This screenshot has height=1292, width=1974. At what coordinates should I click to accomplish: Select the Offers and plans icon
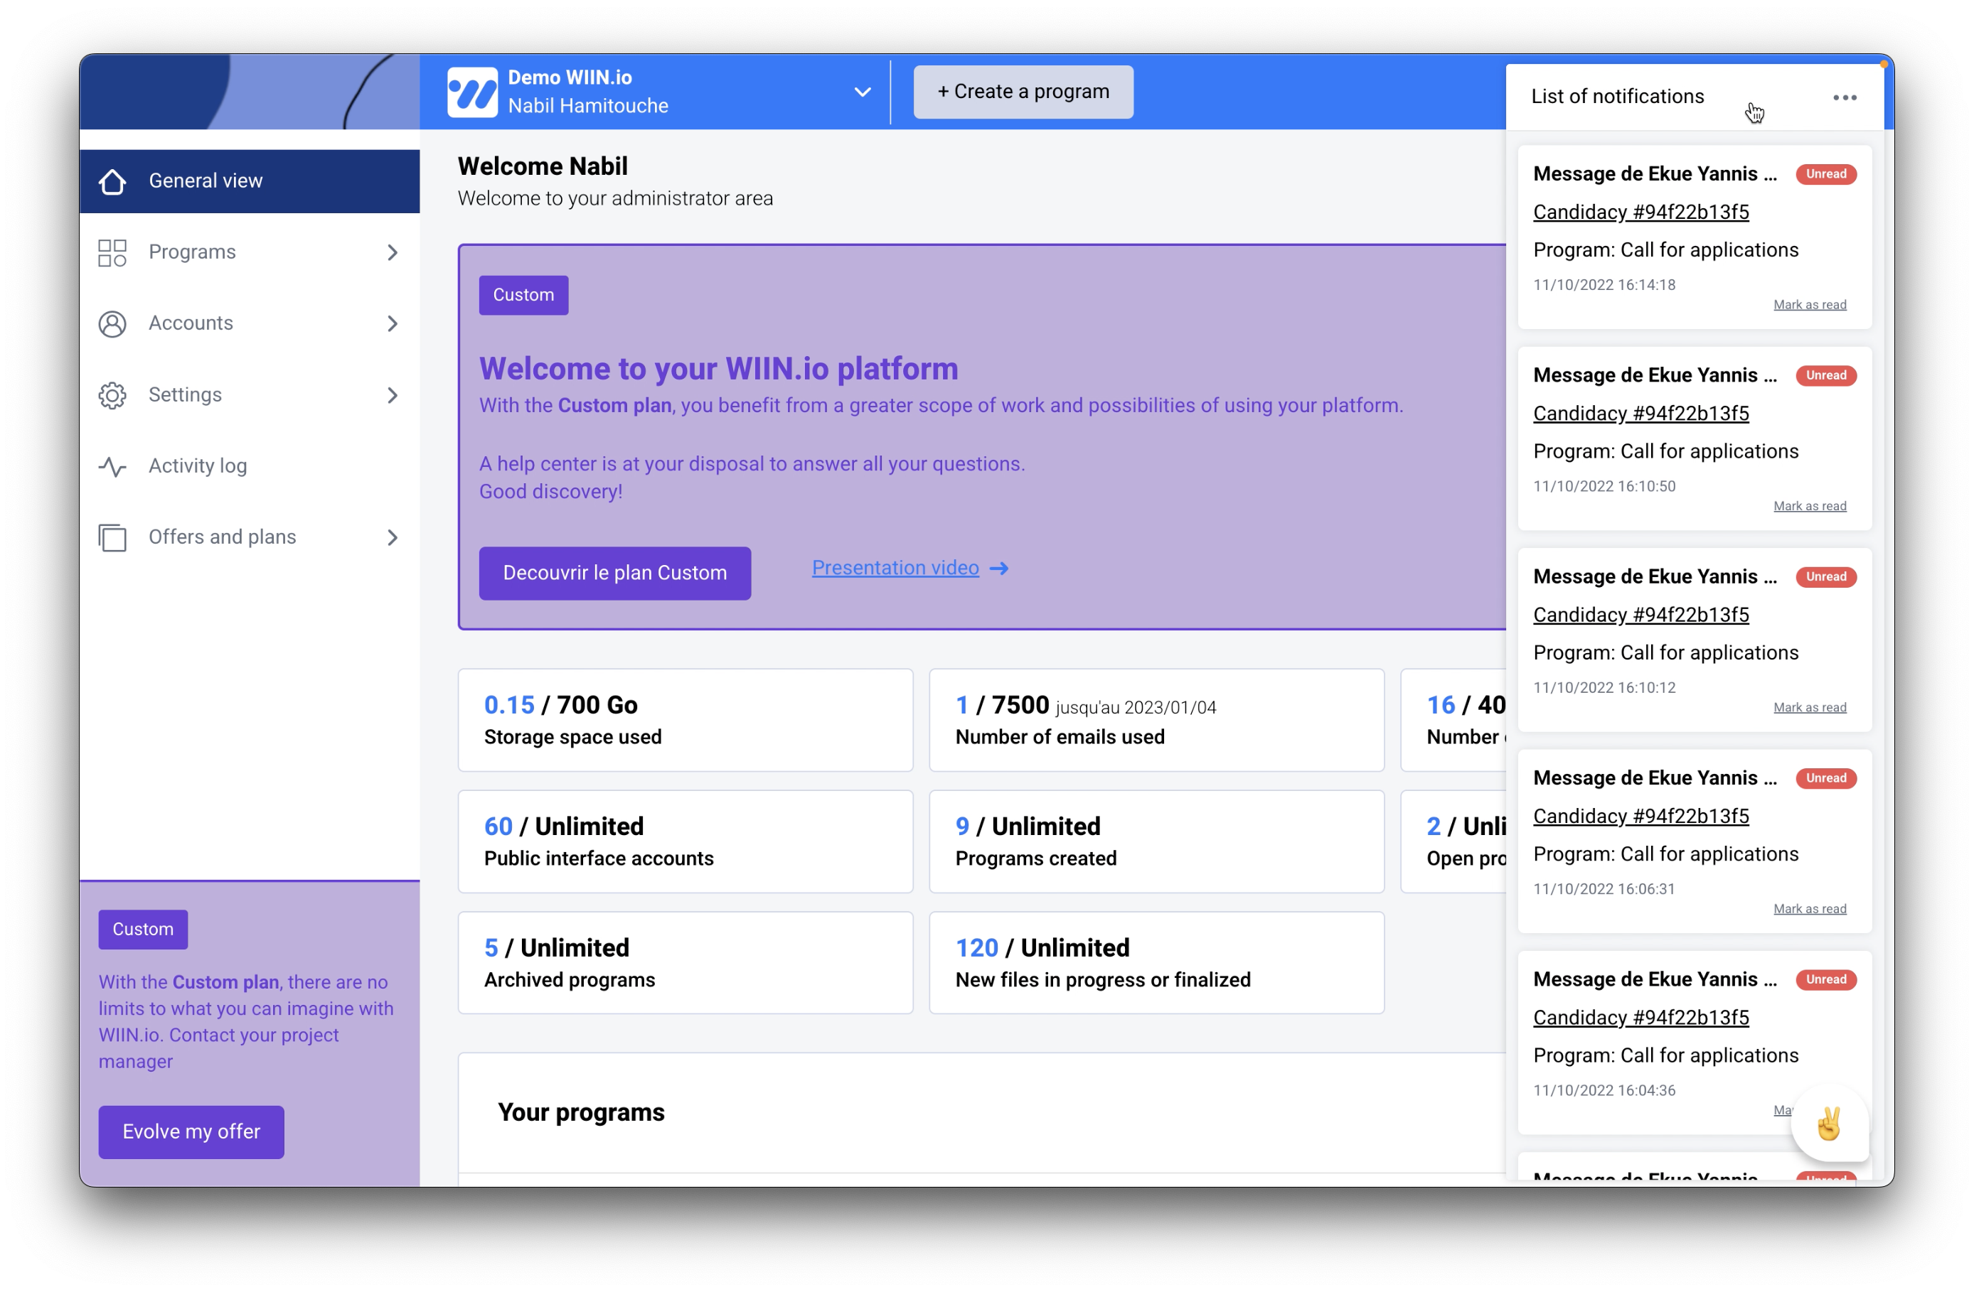112,537
